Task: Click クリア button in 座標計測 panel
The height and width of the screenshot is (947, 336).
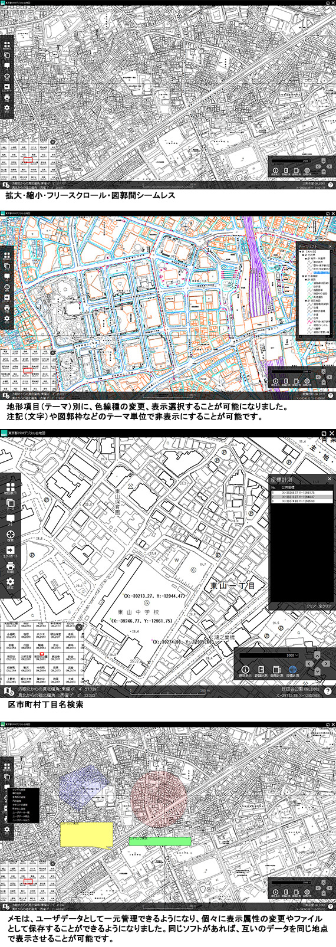Action: click(311, 606)
